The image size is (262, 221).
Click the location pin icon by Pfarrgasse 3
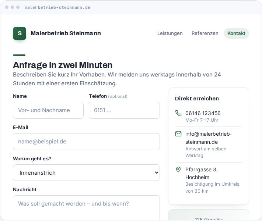click(x=178, y=170)
